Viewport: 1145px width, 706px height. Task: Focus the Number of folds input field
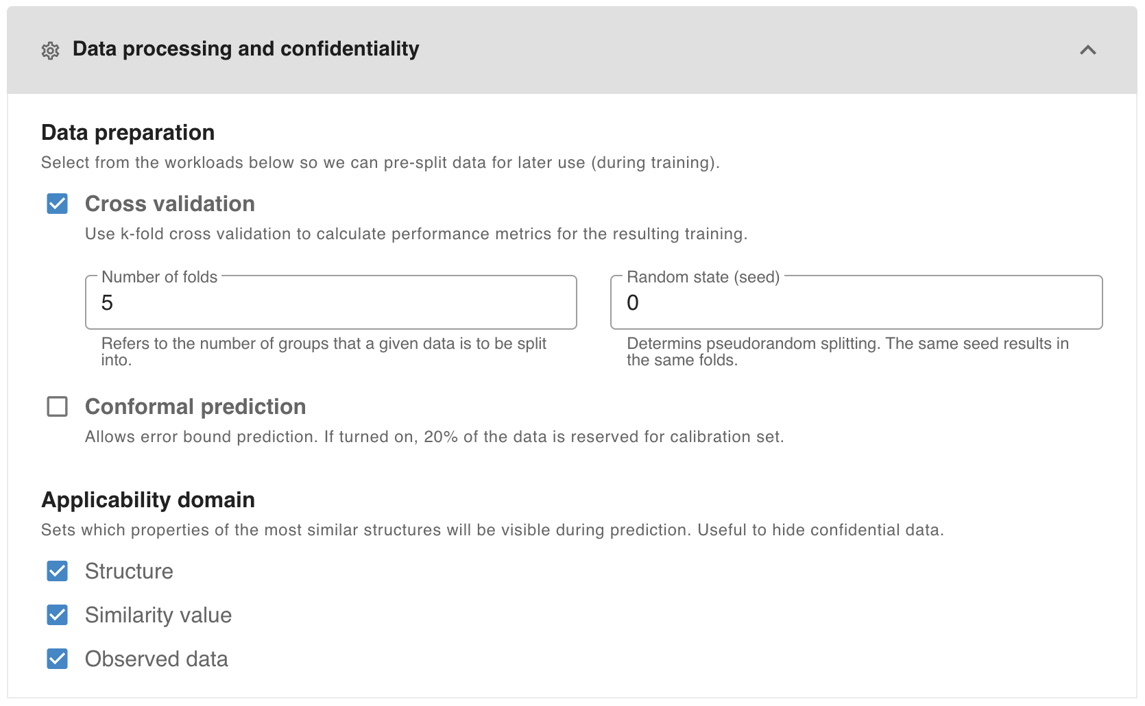click(x=330, y=303)
